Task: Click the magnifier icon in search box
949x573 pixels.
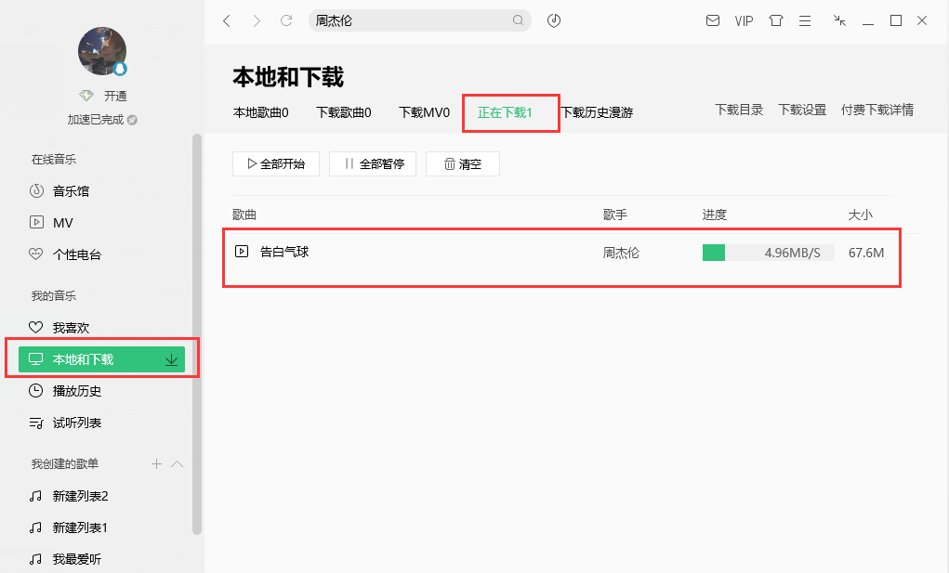Action: pos(518,20)
